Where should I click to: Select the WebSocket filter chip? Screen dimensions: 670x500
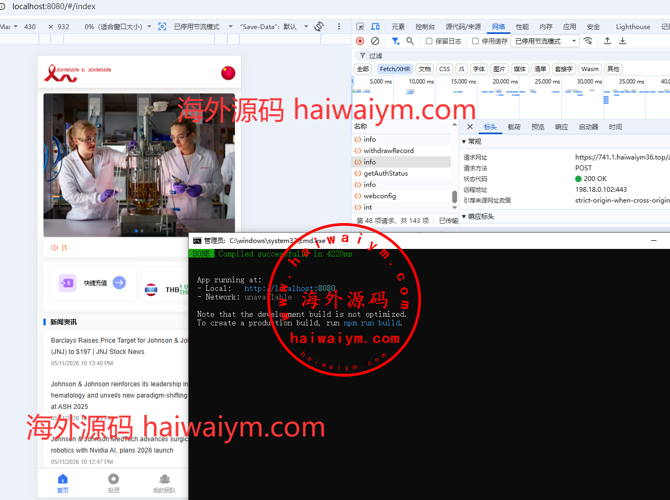(x=563, y=69)
